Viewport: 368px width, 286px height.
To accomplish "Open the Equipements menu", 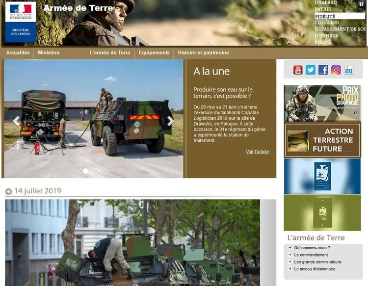I will [x=154, y=52].
